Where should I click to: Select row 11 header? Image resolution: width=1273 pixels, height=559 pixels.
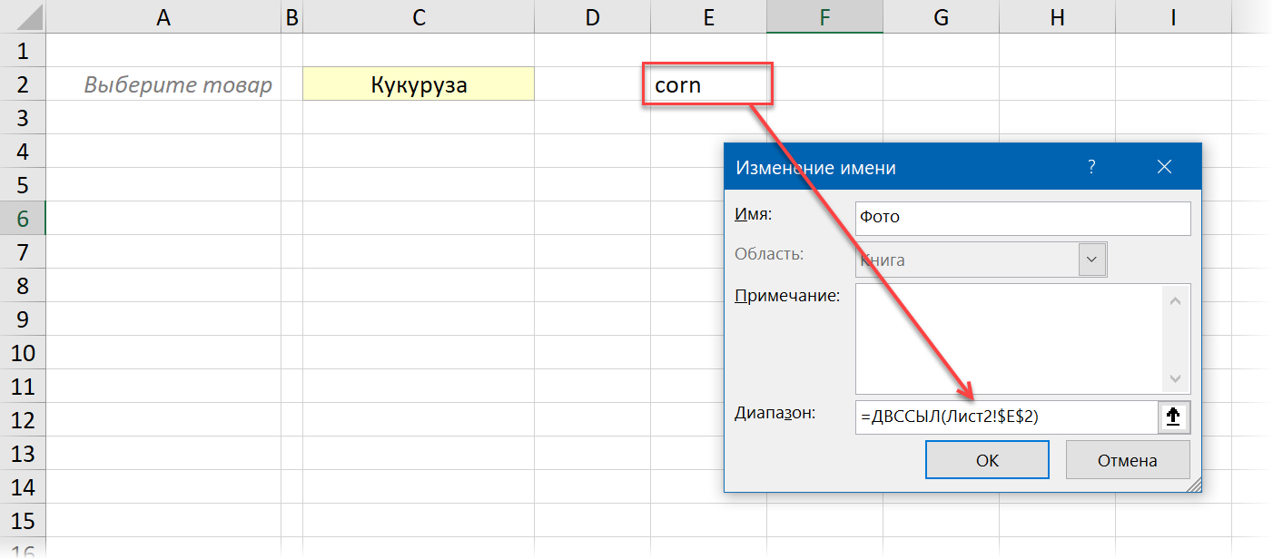coord(23,387)
